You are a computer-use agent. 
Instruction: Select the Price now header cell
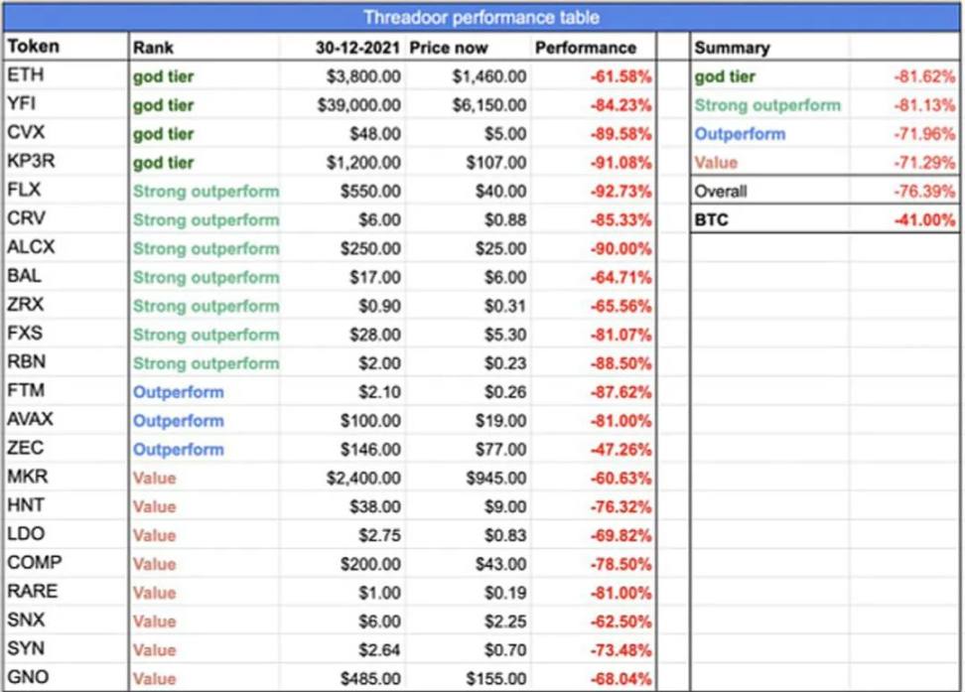[468, 47]
